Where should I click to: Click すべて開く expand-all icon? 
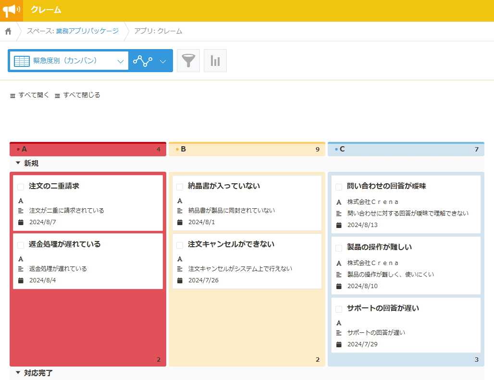(x=12, y=96)
